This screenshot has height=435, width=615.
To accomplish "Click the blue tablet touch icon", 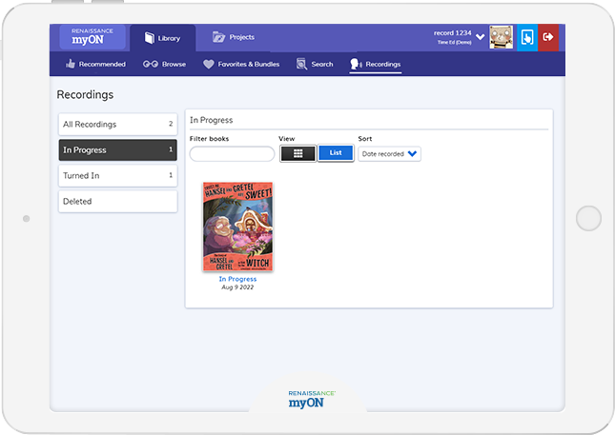I will (x=527, y=37).
